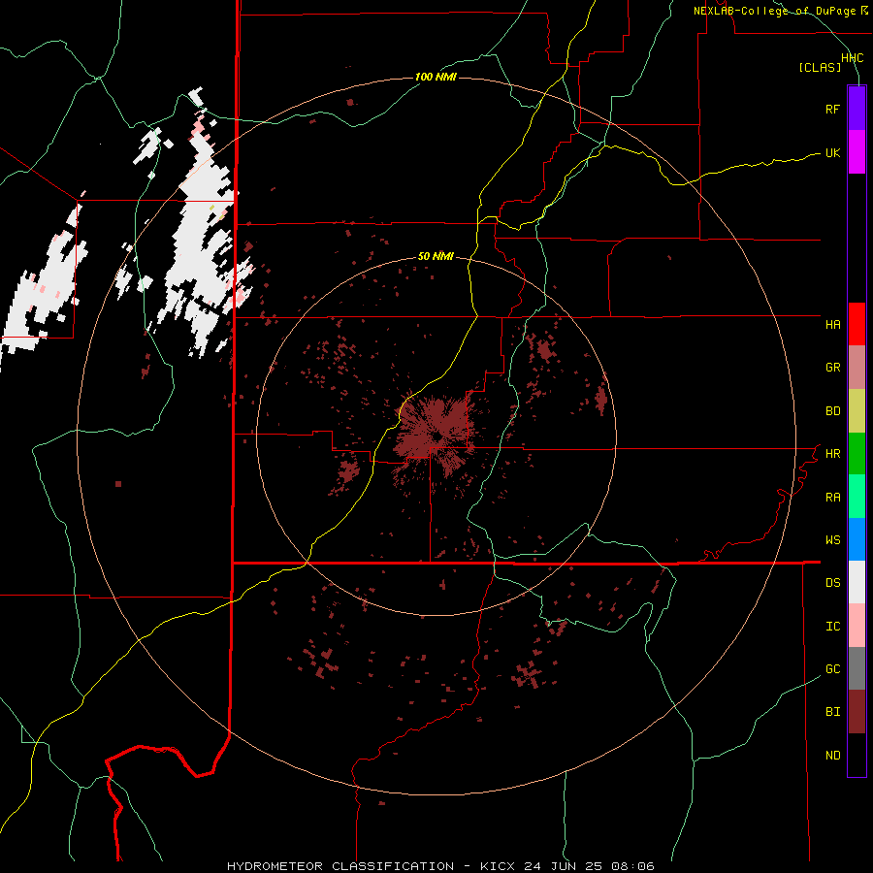Click the HA red legend swatch

(857, 324)
